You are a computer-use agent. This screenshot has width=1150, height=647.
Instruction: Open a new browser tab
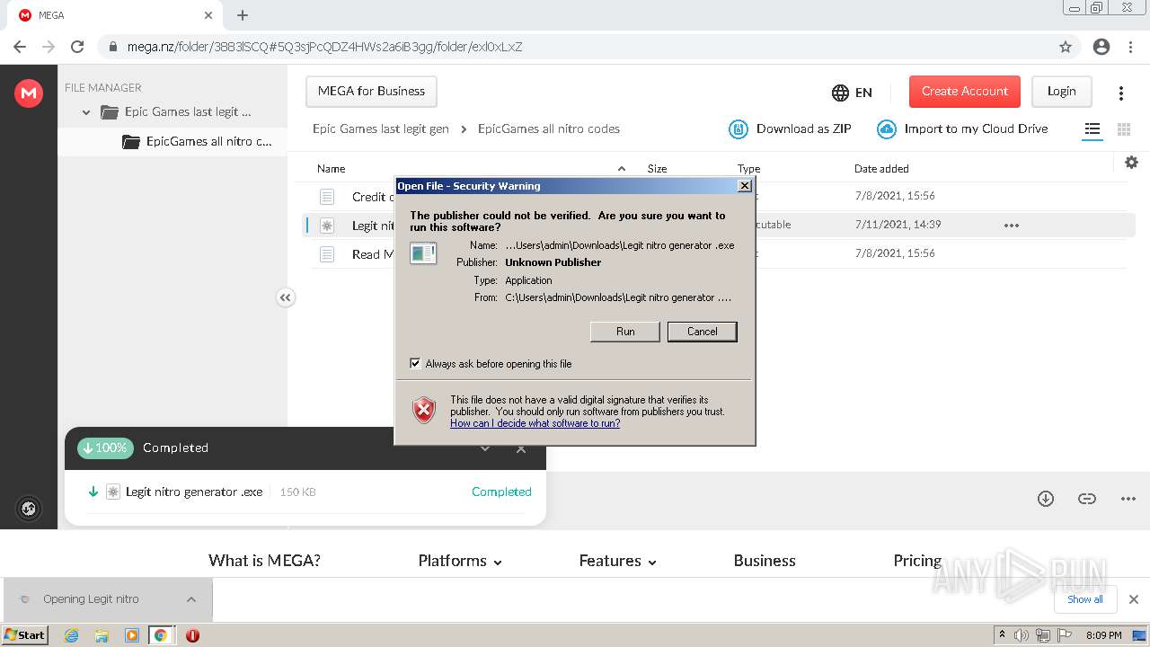coord(243,15)
